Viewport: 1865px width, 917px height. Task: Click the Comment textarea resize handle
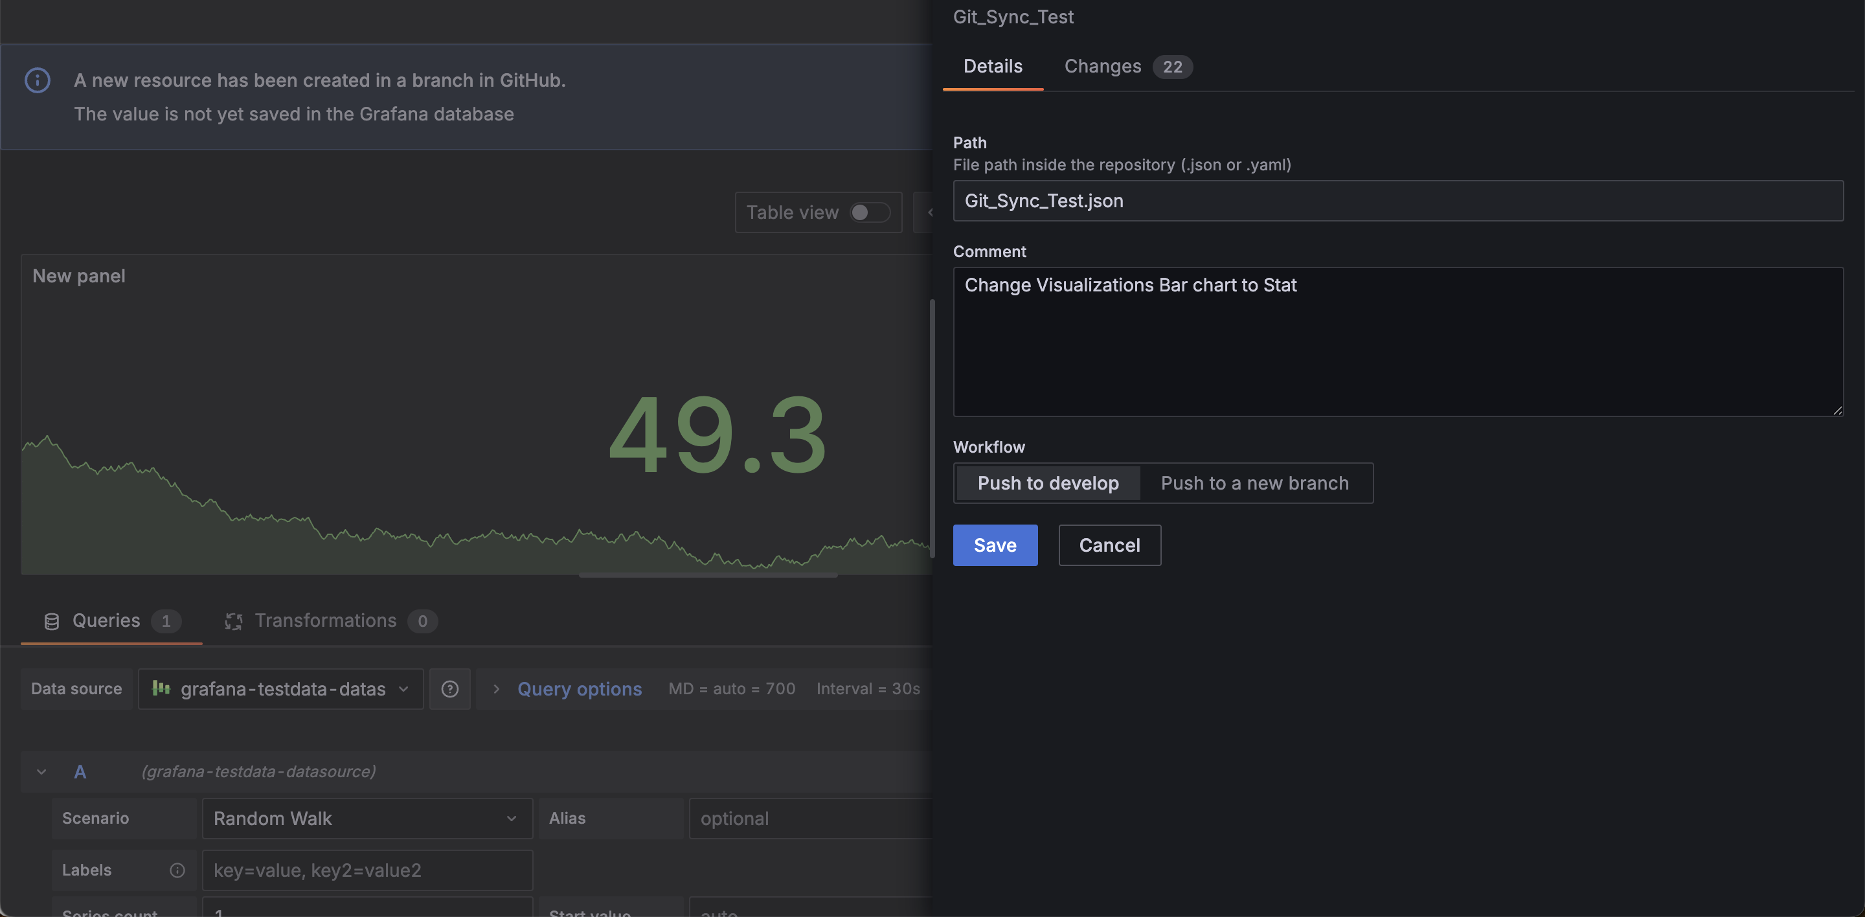[x=1838, y=411]
